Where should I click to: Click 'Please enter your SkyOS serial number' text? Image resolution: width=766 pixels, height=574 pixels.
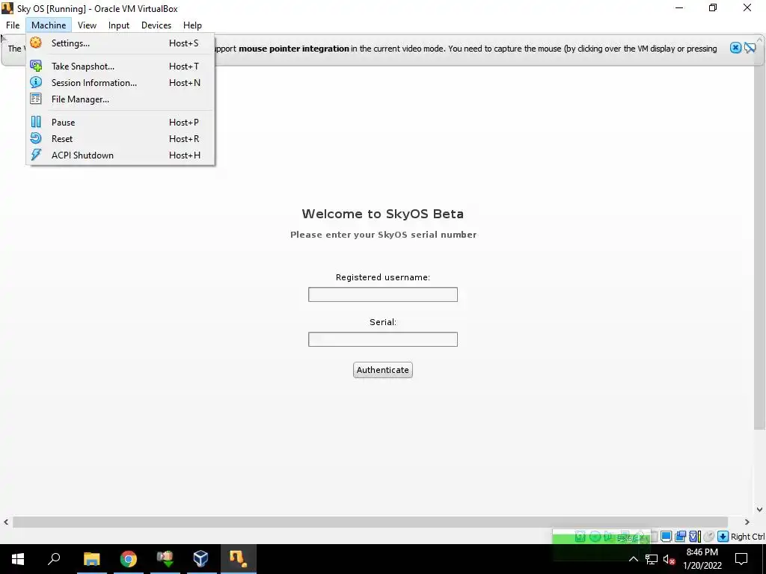(x=383, y=235)
